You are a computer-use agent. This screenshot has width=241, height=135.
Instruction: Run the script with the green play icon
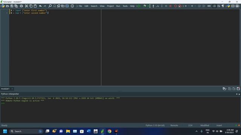point(139,6)
